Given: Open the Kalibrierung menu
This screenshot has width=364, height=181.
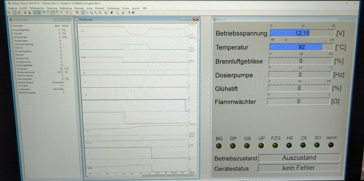Looking at the screenshot, I should coord(66,8).
